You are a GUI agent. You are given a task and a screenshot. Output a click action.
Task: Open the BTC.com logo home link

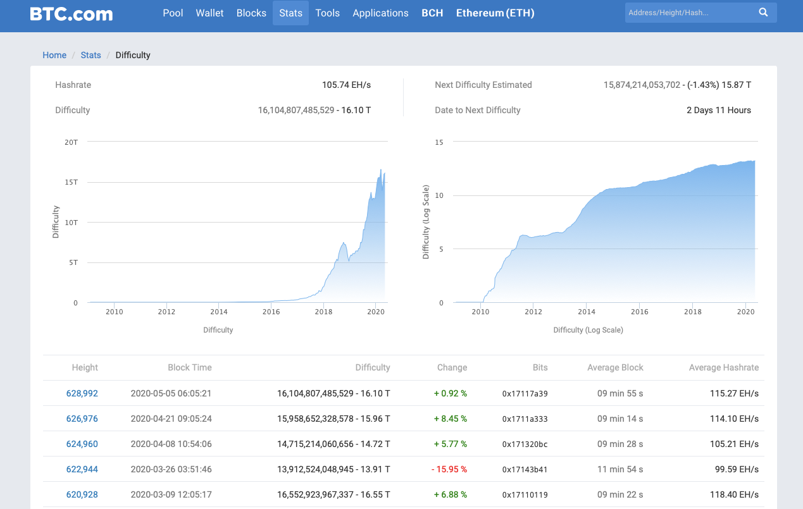coord(72,13)
